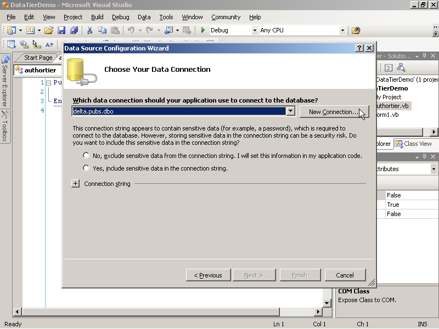Pin the Properties panel
This screenshot has height=329, width=439.
(x=425, y=157)
